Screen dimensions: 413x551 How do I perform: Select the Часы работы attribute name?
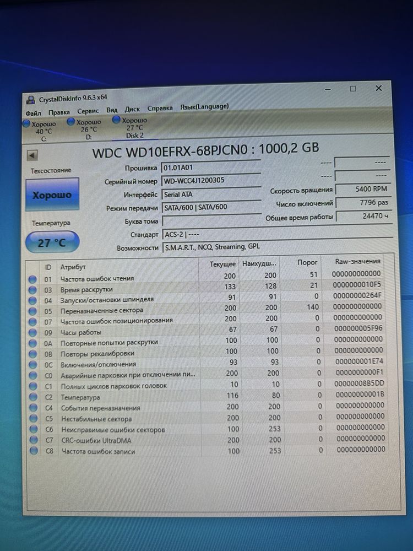(81, 332)
